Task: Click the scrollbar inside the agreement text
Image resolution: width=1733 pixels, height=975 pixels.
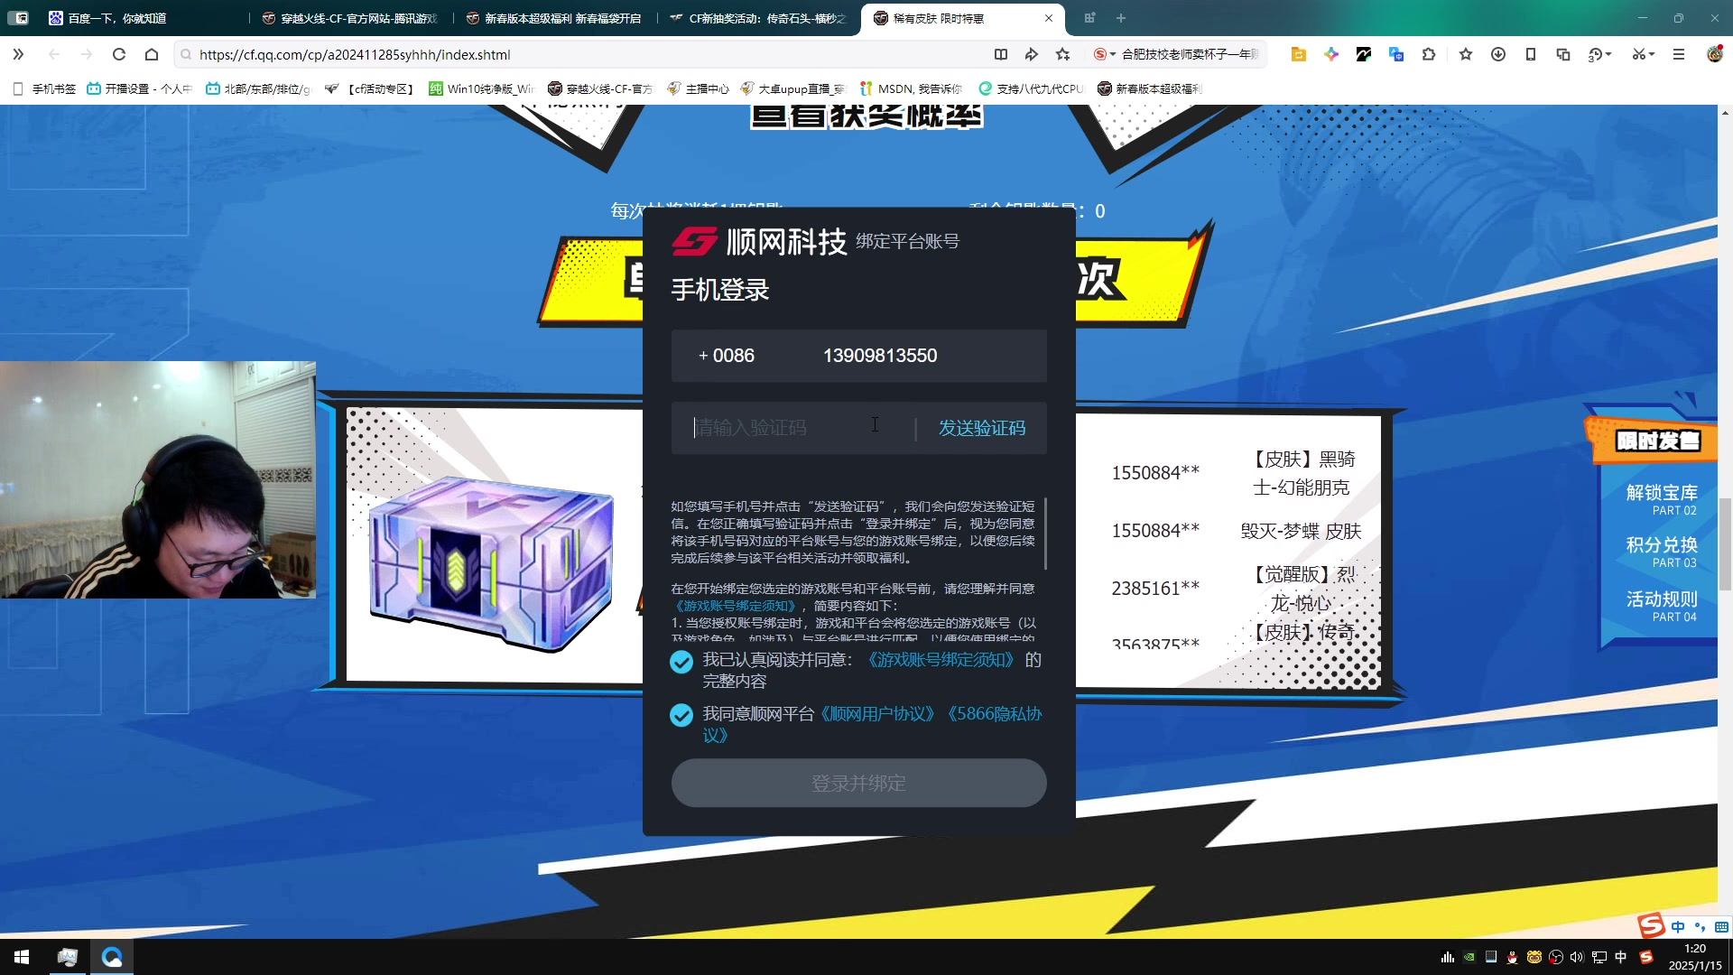Action: pos(1045,534)
